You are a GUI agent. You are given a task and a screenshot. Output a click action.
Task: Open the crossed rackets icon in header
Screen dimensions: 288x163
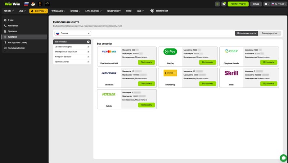[x=47, y=4]
